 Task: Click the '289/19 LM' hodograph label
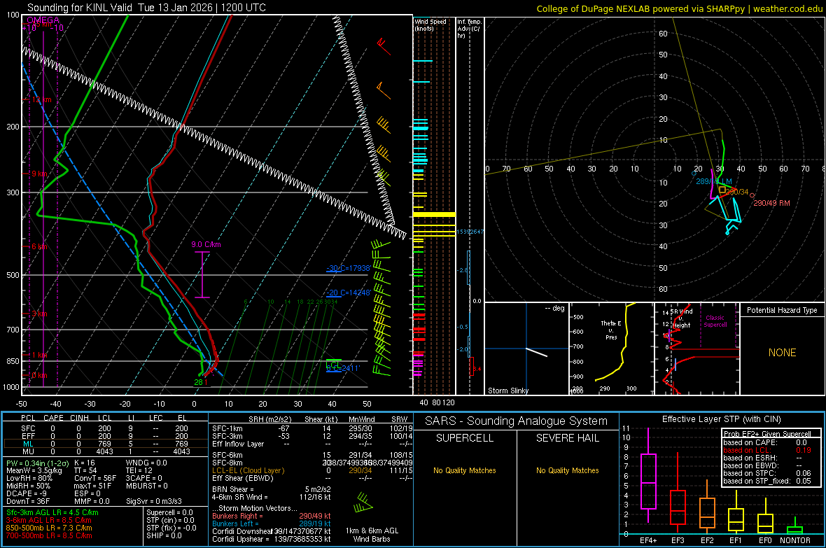coord(714,181)
